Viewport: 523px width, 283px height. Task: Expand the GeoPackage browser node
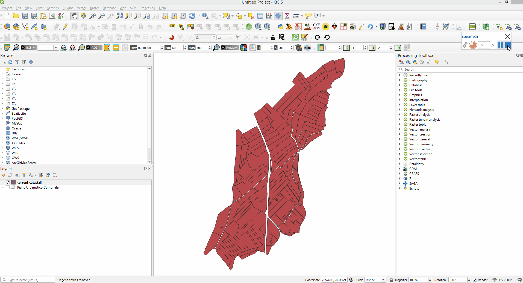tap(2, 109)
